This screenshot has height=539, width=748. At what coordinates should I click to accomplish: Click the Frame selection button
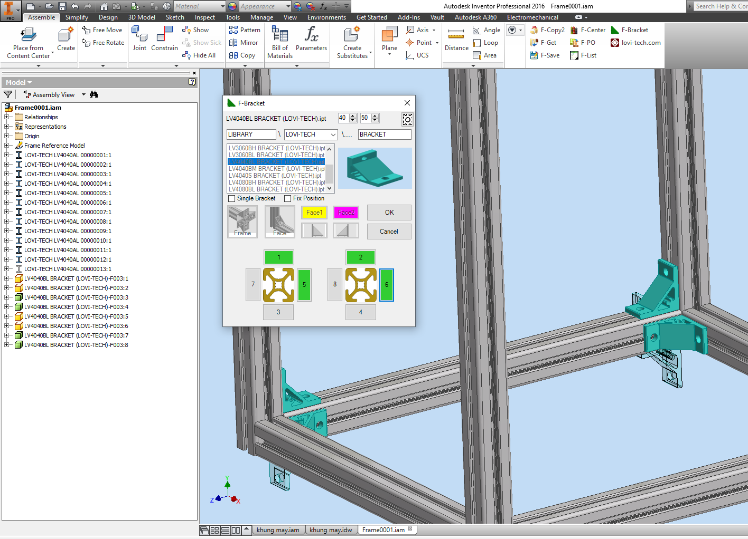point(242,222)
